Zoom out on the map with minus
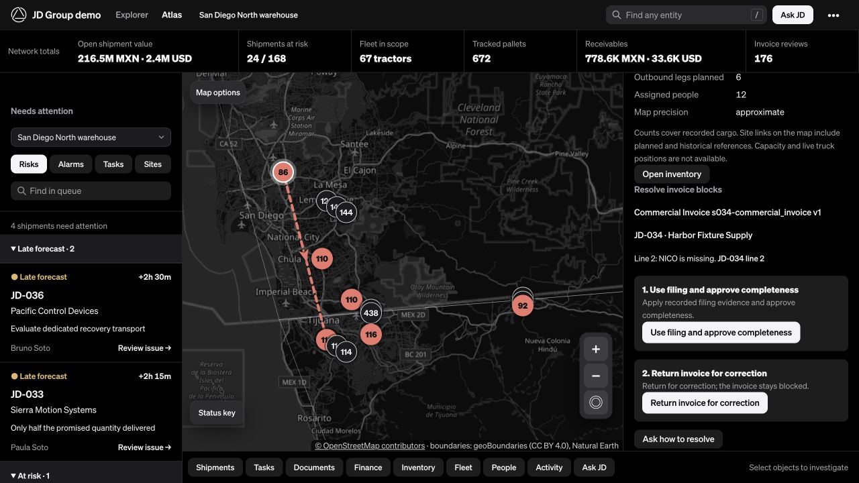859x483 pixels. point(596,376)
